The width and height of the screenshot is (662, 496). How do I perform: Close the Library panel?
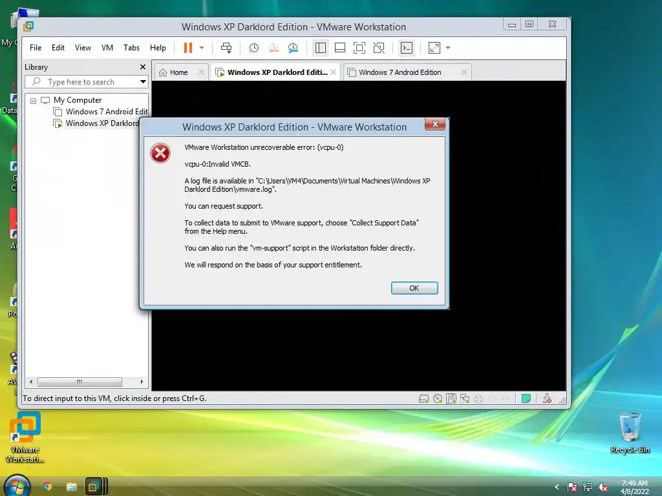click(x=143, y=67)
